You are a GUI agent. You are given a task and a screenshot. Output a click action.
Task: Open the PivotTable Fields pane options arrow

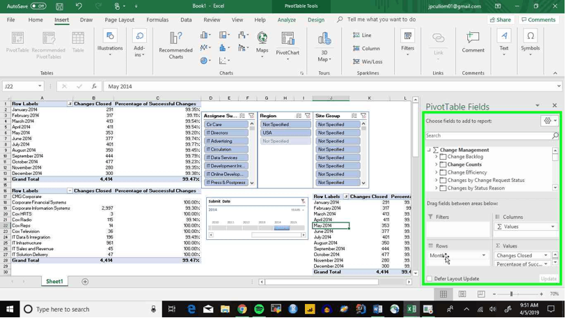[x=537, y=105]
